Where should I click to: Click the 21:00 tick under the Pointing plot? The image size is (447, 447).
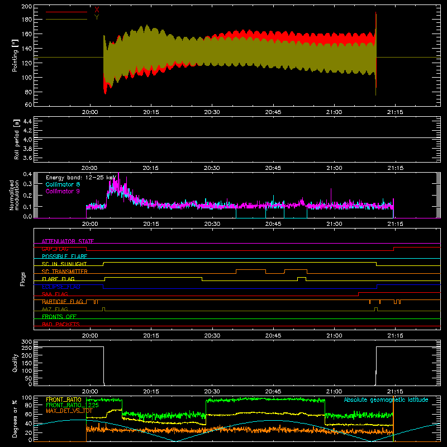(x=334, y=112)
